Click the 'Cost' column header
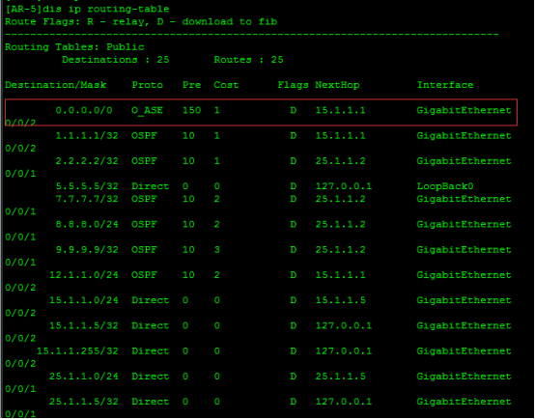535x419 pixels. pos(226,85)
